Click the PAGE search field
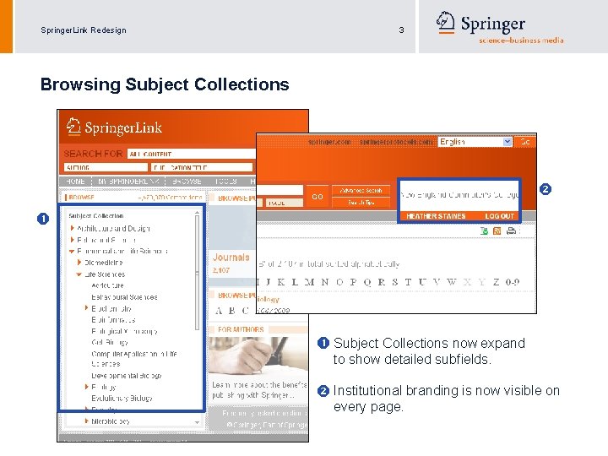Viewport: 608px width, 456px height. (284, 203)
